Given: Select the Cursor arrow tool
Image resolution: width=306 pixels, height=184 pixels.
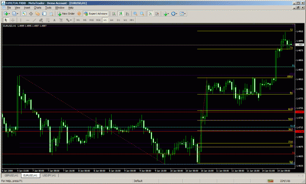Looking at the screenshot, I should tap(6, 20).
